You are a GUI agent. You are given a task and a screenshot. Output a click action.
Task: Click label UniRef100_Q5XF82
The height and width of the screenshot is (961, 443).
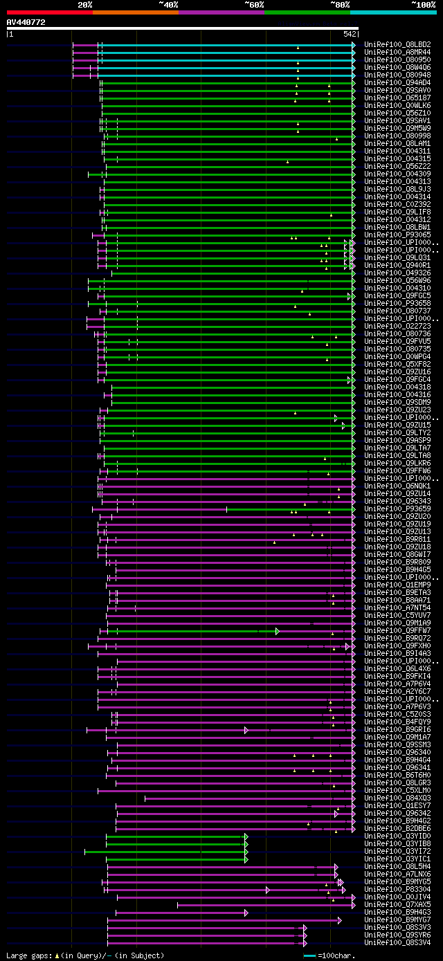coord(397,365)
